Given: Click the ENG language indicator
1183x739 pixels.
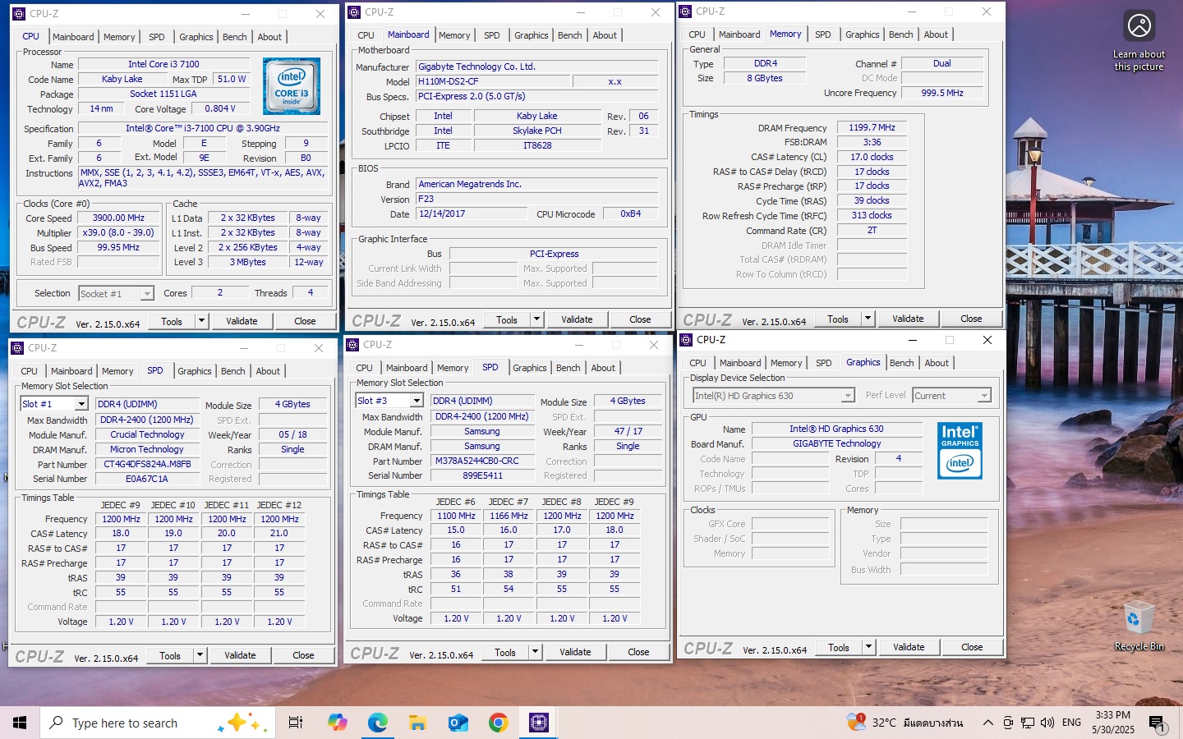Looking at the screenshot, I should (1071, 723).
